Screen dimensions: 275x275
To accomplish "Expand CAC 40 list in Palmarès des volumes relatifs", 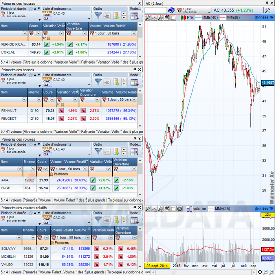I will pyautogui.click(x=89, y=223).
